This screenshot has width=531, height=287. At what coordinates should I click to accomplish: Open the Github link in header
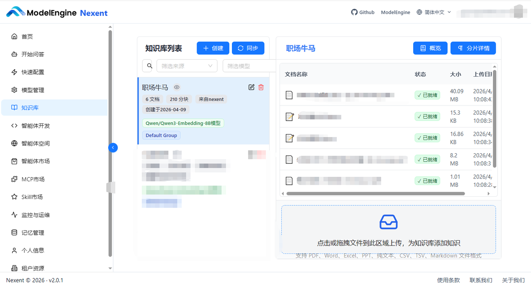(x=363, y=12)
